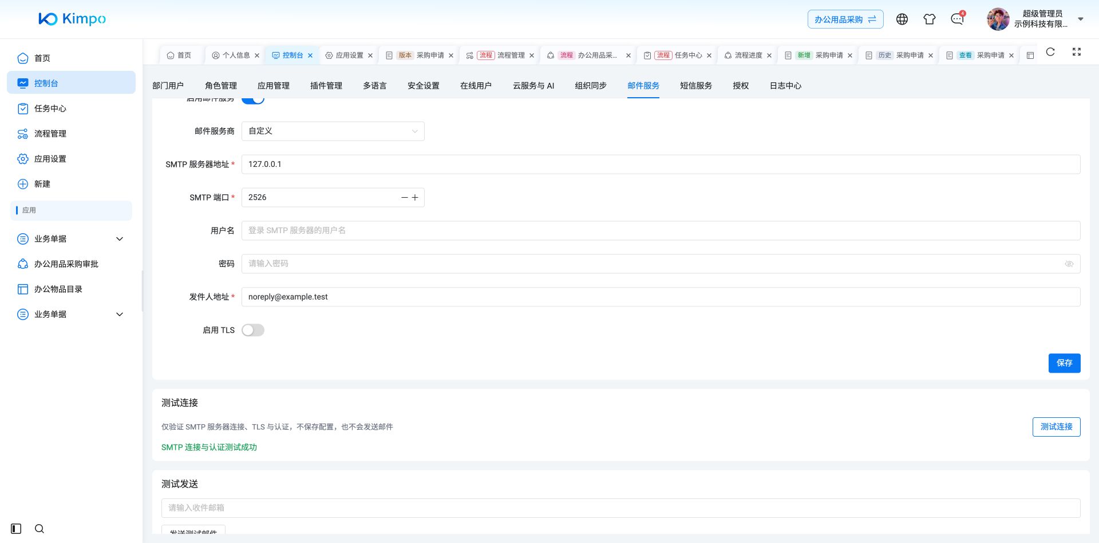
Task: Switch to the 云服务与 AI tab
Action: coord(533,86)
